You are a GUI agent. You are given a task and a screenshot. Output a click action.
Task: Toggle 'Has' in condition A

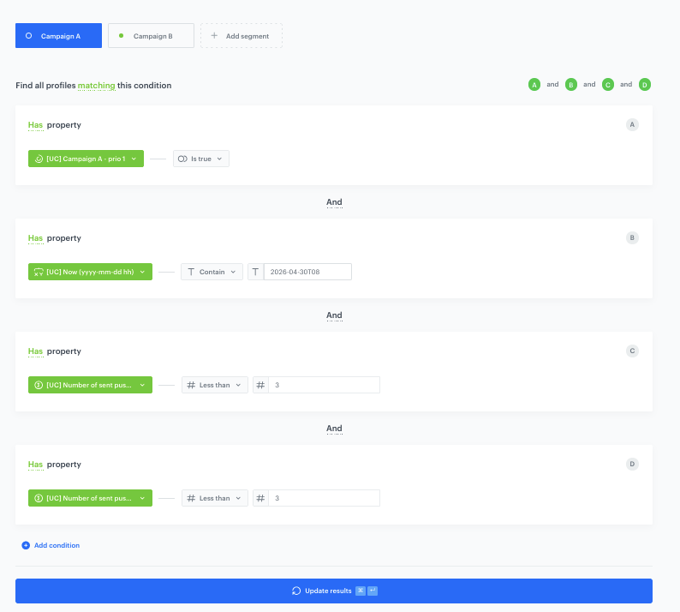coord(35,125)
